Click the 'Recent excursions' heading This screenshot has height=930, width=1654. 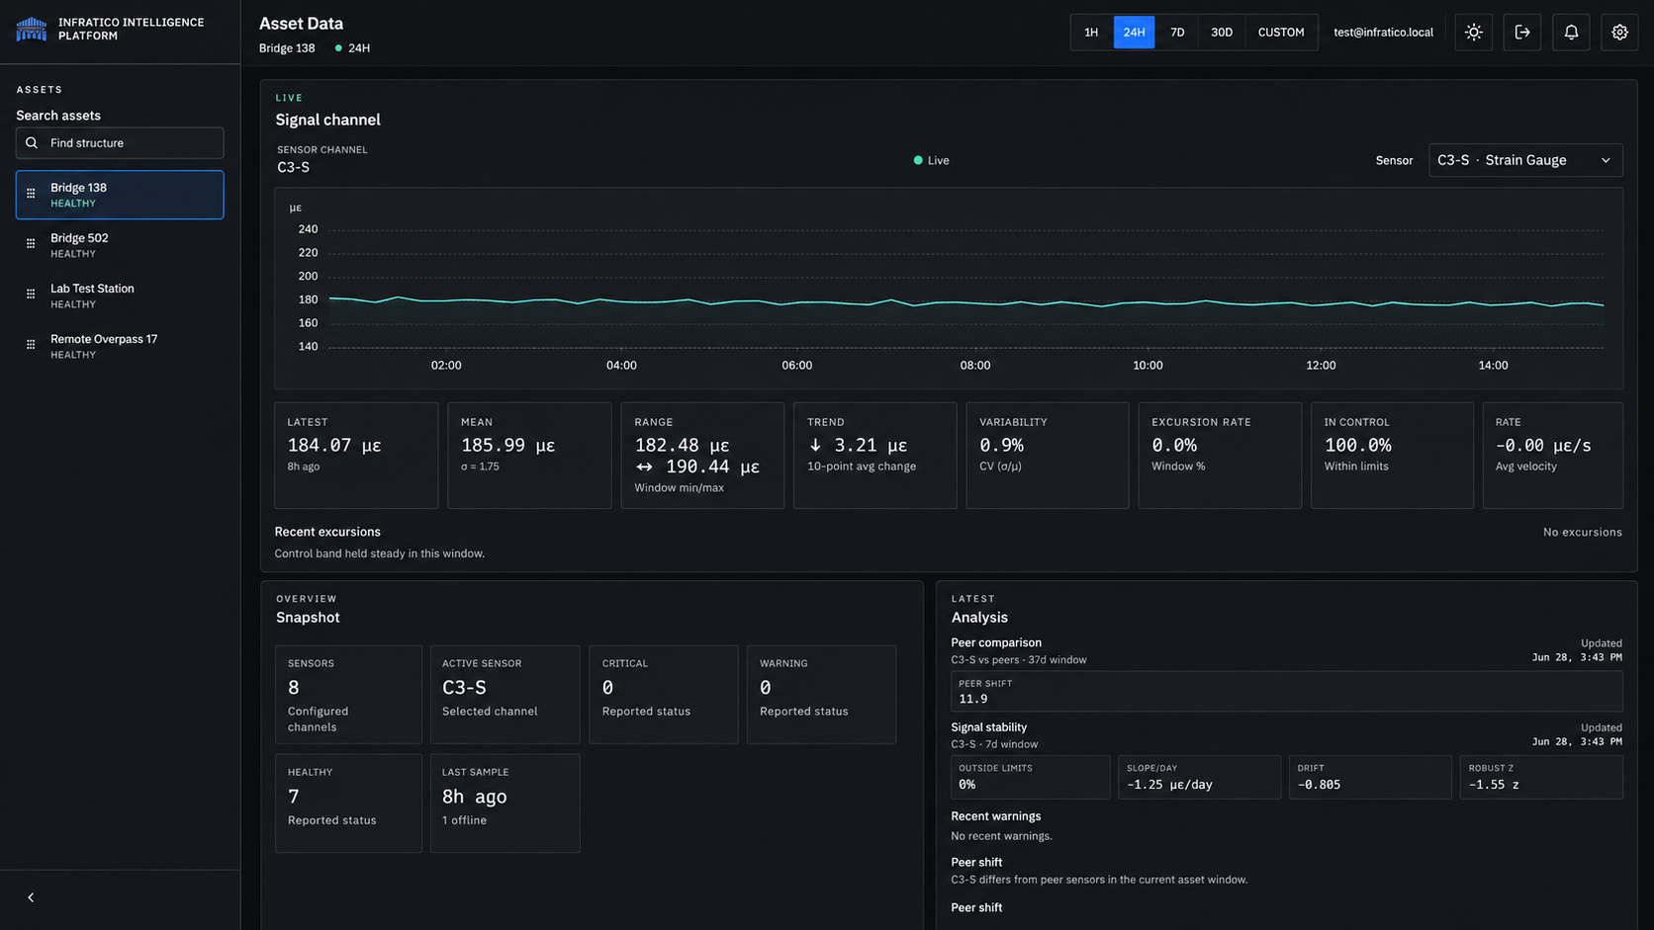tap(327, 532)
